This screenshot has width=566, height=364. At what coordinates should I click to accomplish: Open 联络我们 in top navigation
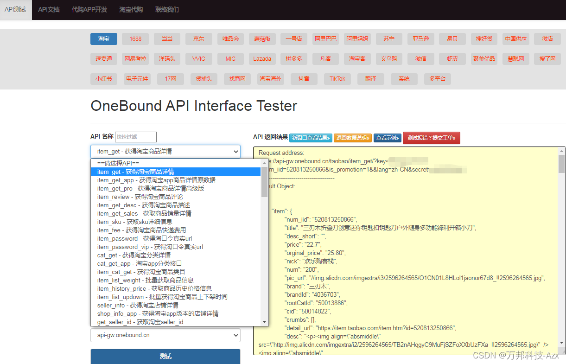coord(167,10)
